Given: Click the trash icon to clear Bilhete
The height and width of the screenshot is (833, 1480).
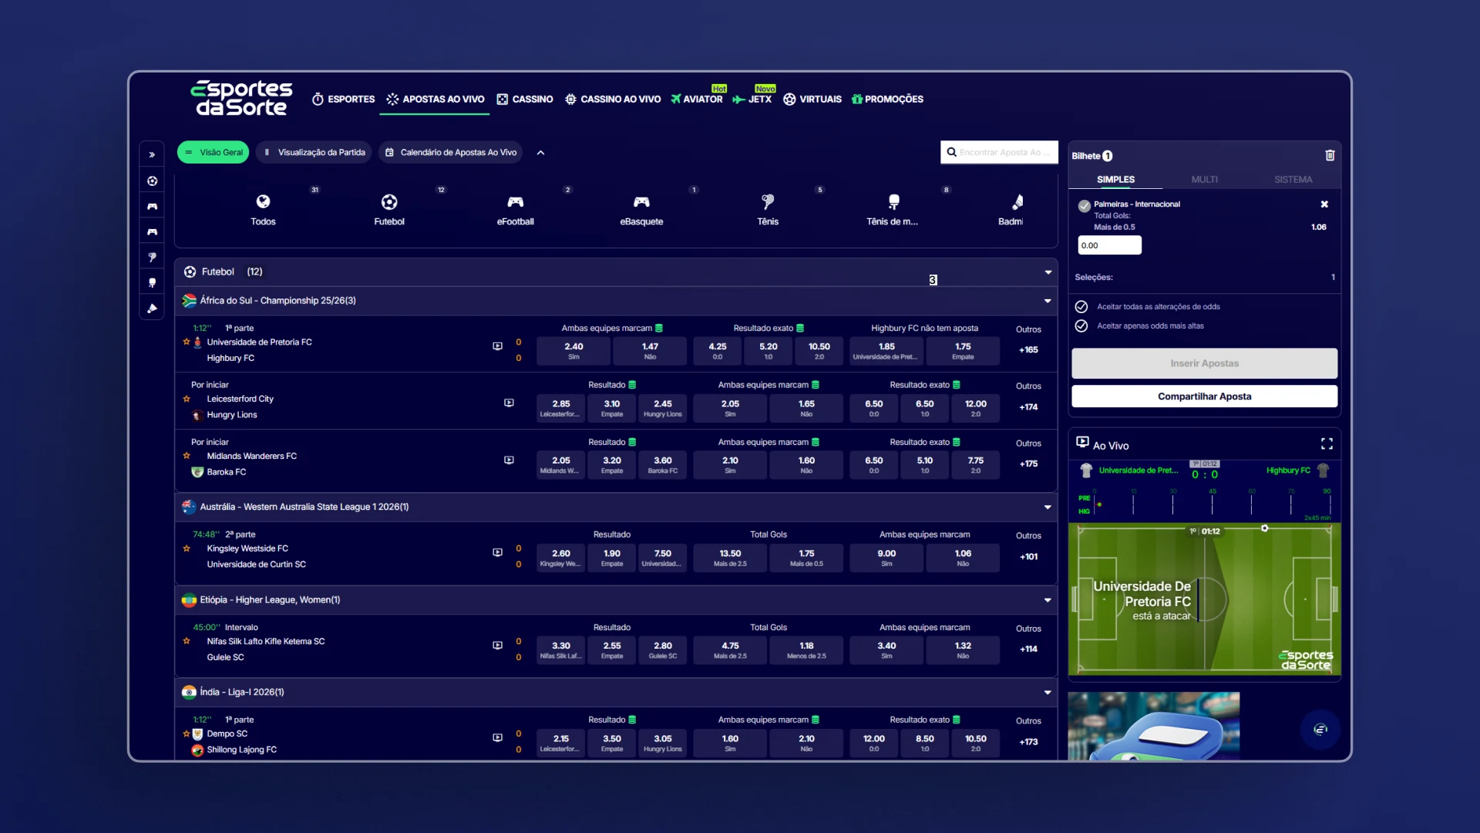Looking at the screenshot, I should [1330, 155].
